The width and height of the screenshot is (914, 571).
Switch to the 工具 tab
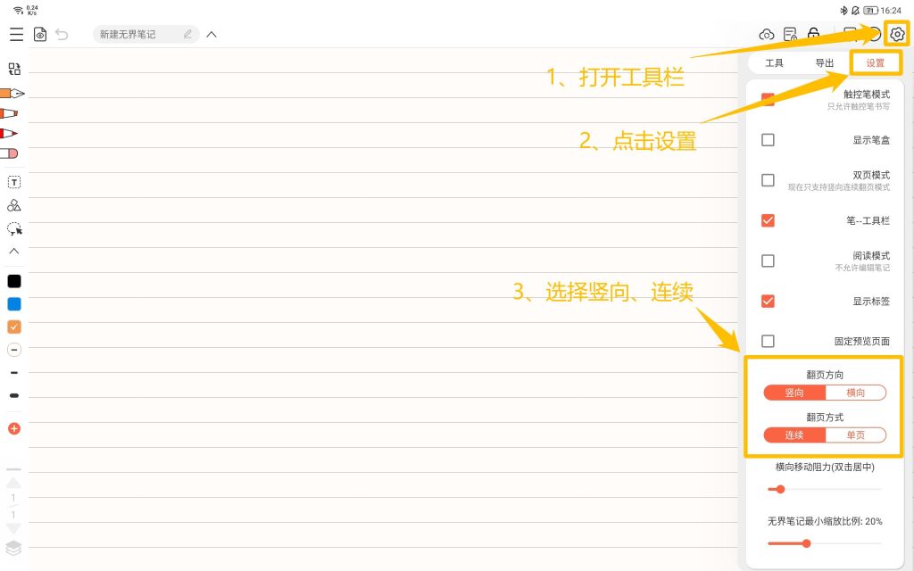click(774, 63)
